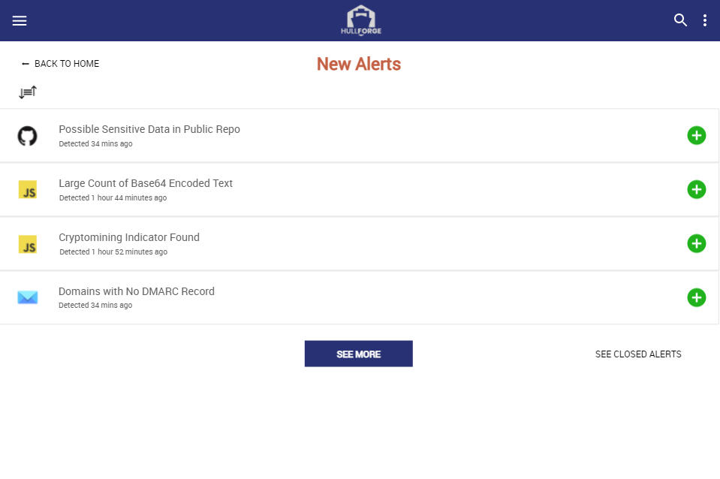Screen dimensions: 720x479
Task: Open the hamburger navigation menu
Action: tap(20, 20)
